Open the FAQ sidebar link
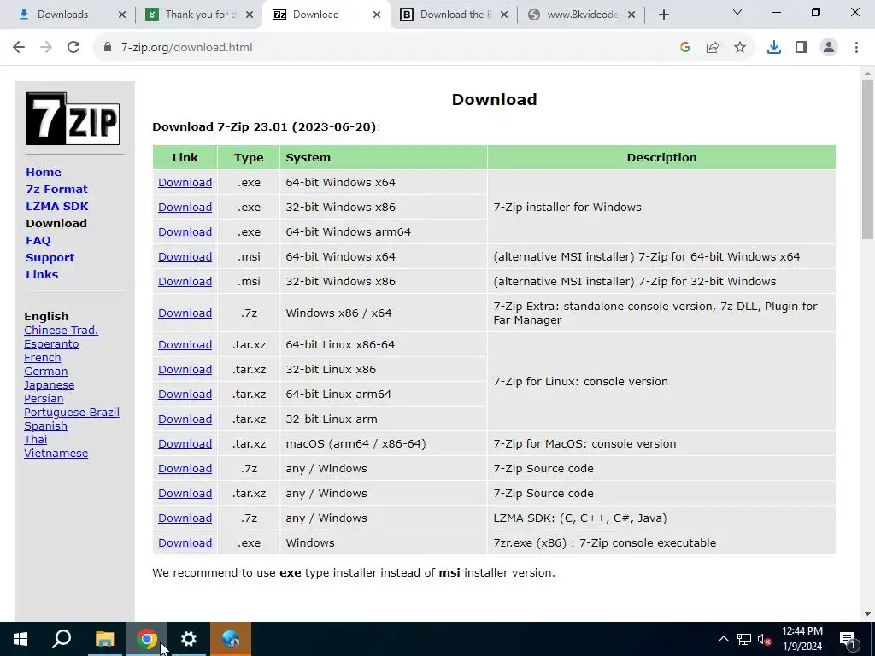Image resolution: width=875 pixels, height=656 pixels. point(38,240)
